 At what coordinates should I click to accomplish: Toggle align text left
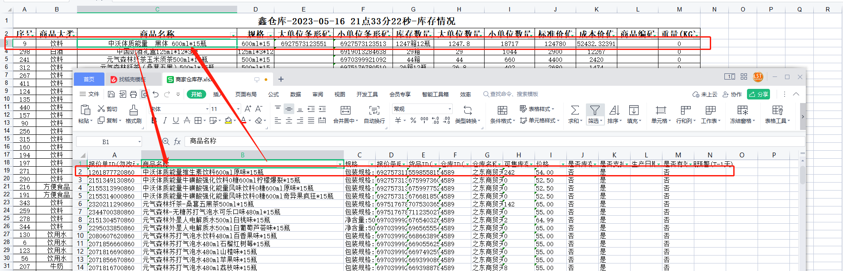click(277, 120)
